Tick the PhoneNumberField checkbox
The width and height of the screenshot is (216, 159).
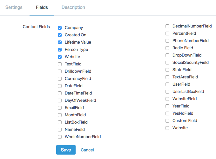(167, 41)
